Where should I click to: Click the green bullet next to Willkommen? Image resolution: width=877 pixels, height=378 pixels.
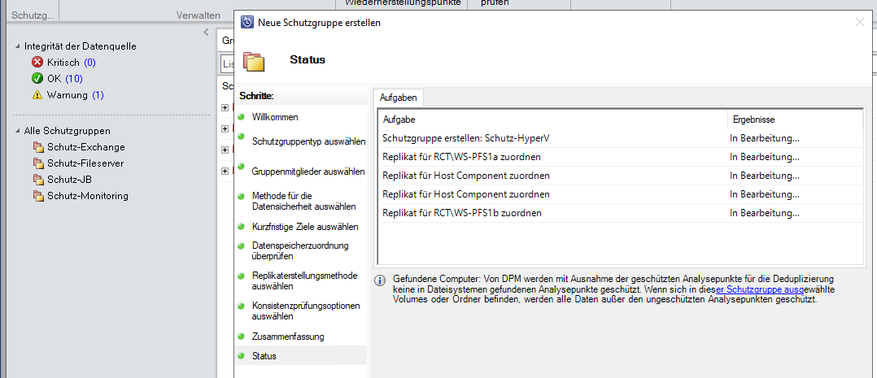coord(241,117)
